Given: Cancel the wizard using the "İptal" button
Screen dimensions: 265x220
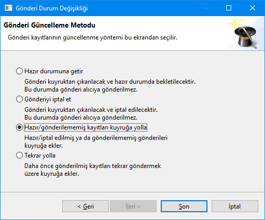Looking at the screenshot, I should [235, 206].
